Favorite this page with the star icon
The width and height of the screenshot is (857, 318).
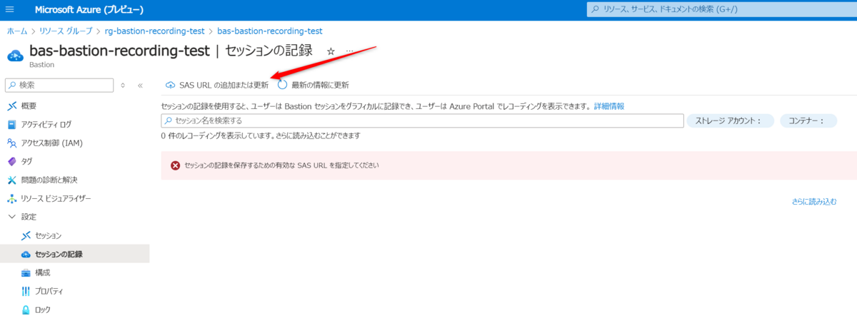coord(331,51)
